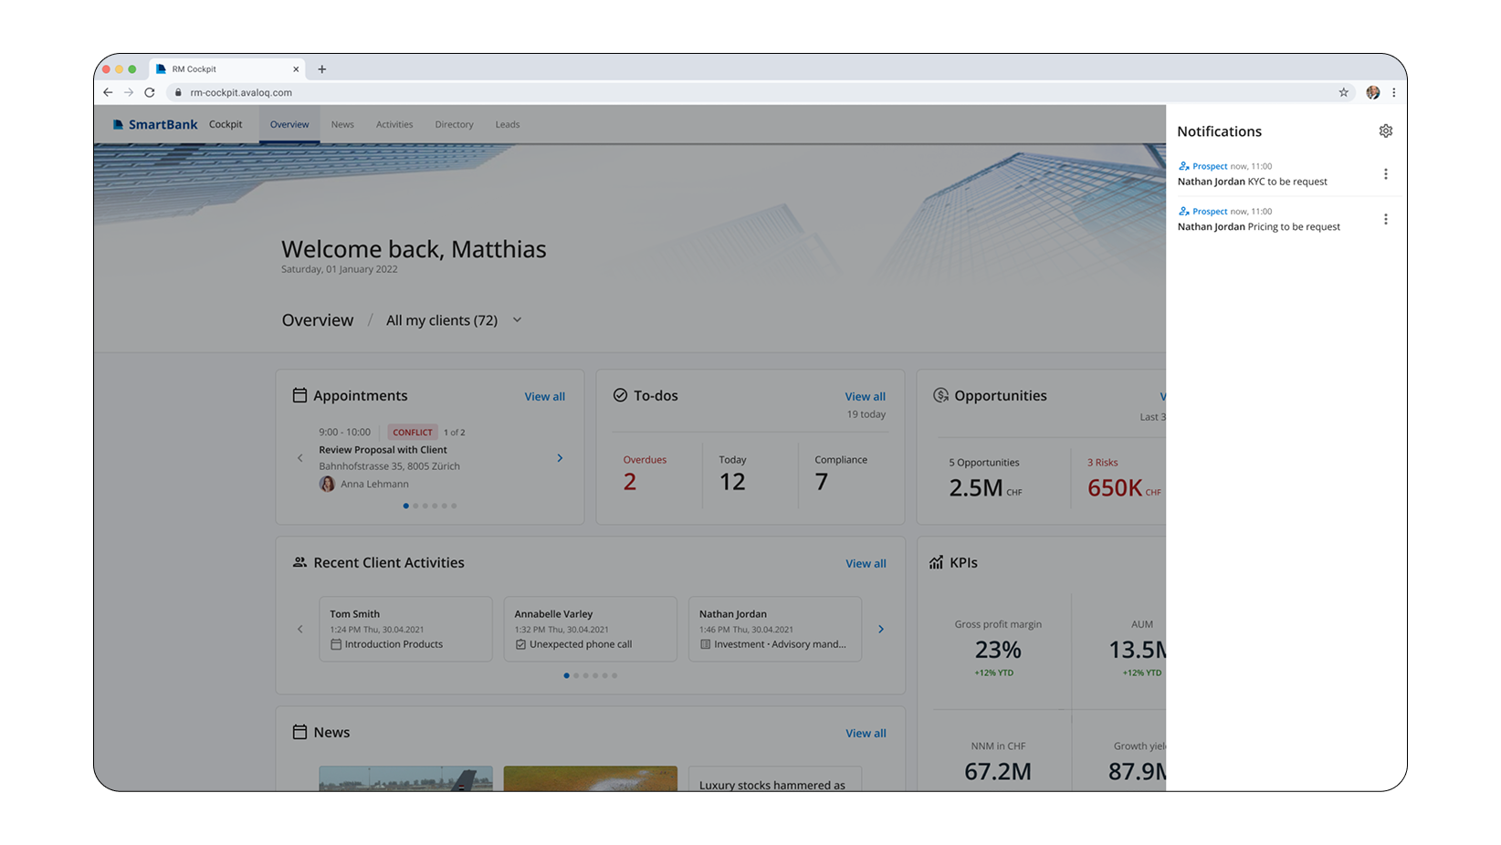The width and height of the screenshot is (1501, 845).
Task: Click the Recent Client Activities people icon
Action: click(299, 562)
